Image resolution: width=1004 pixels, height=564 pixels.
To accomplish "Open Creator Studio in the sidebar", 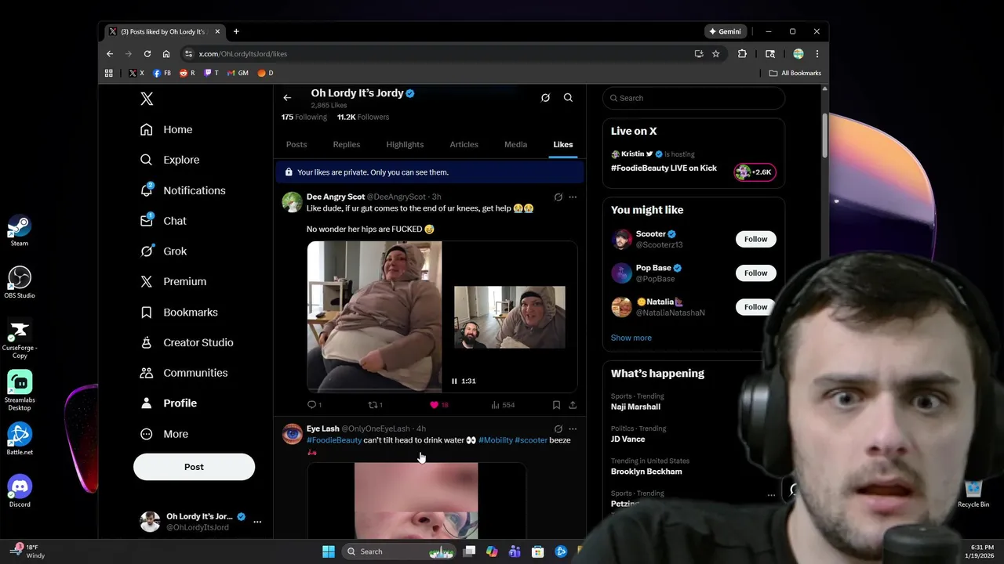I will (x=187, y=342).
